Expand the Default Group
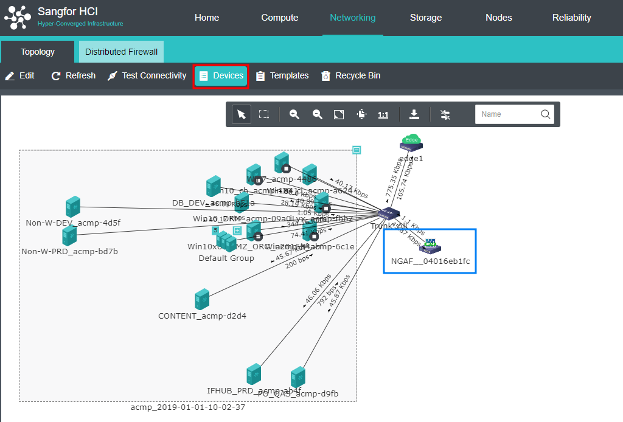This screenshot has height=422, width=623. point(237,230)
